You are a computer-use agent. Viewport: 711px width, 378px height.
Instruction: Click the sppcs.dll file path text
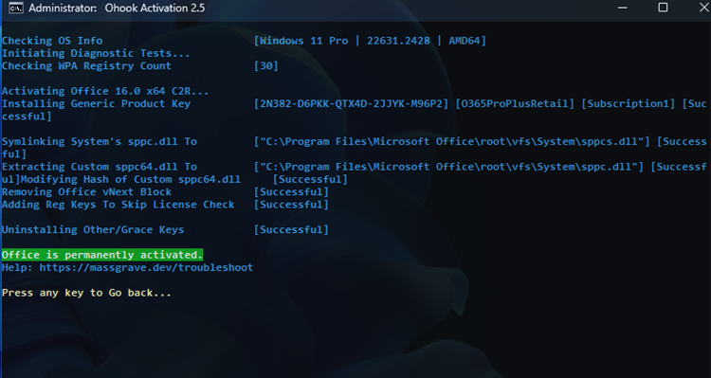tap(452, 142)
